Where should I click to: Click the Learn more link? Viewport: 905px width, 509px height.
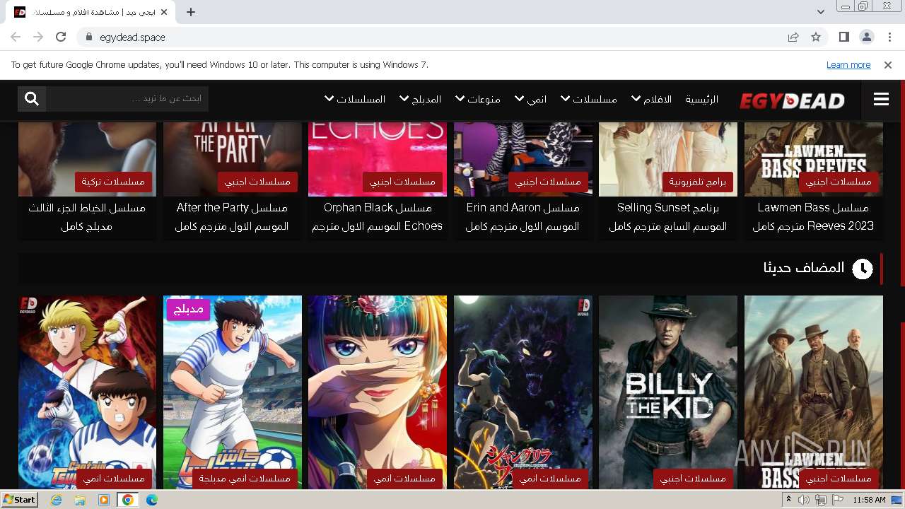click(x=848, y=64)
